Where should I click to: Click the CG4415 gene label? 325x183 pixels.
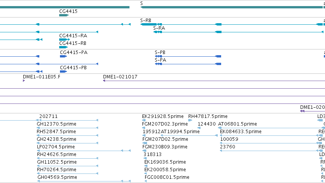(x=68, y=11)
